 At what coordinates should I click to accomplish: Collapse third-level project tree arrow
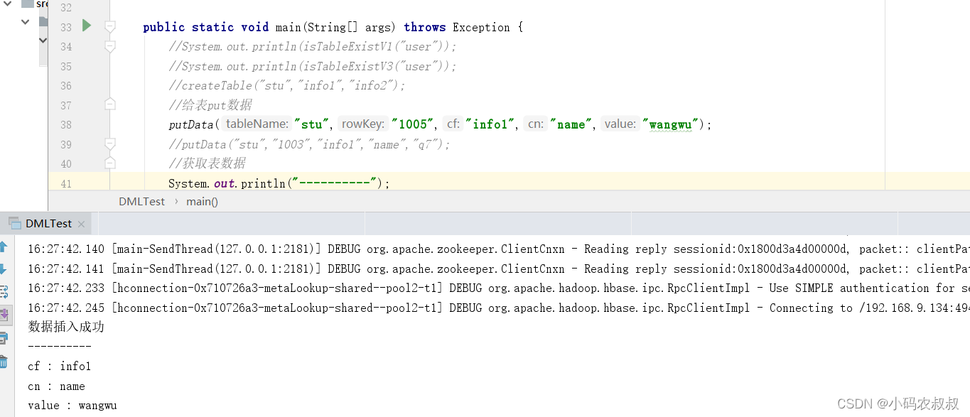[43, 40]
